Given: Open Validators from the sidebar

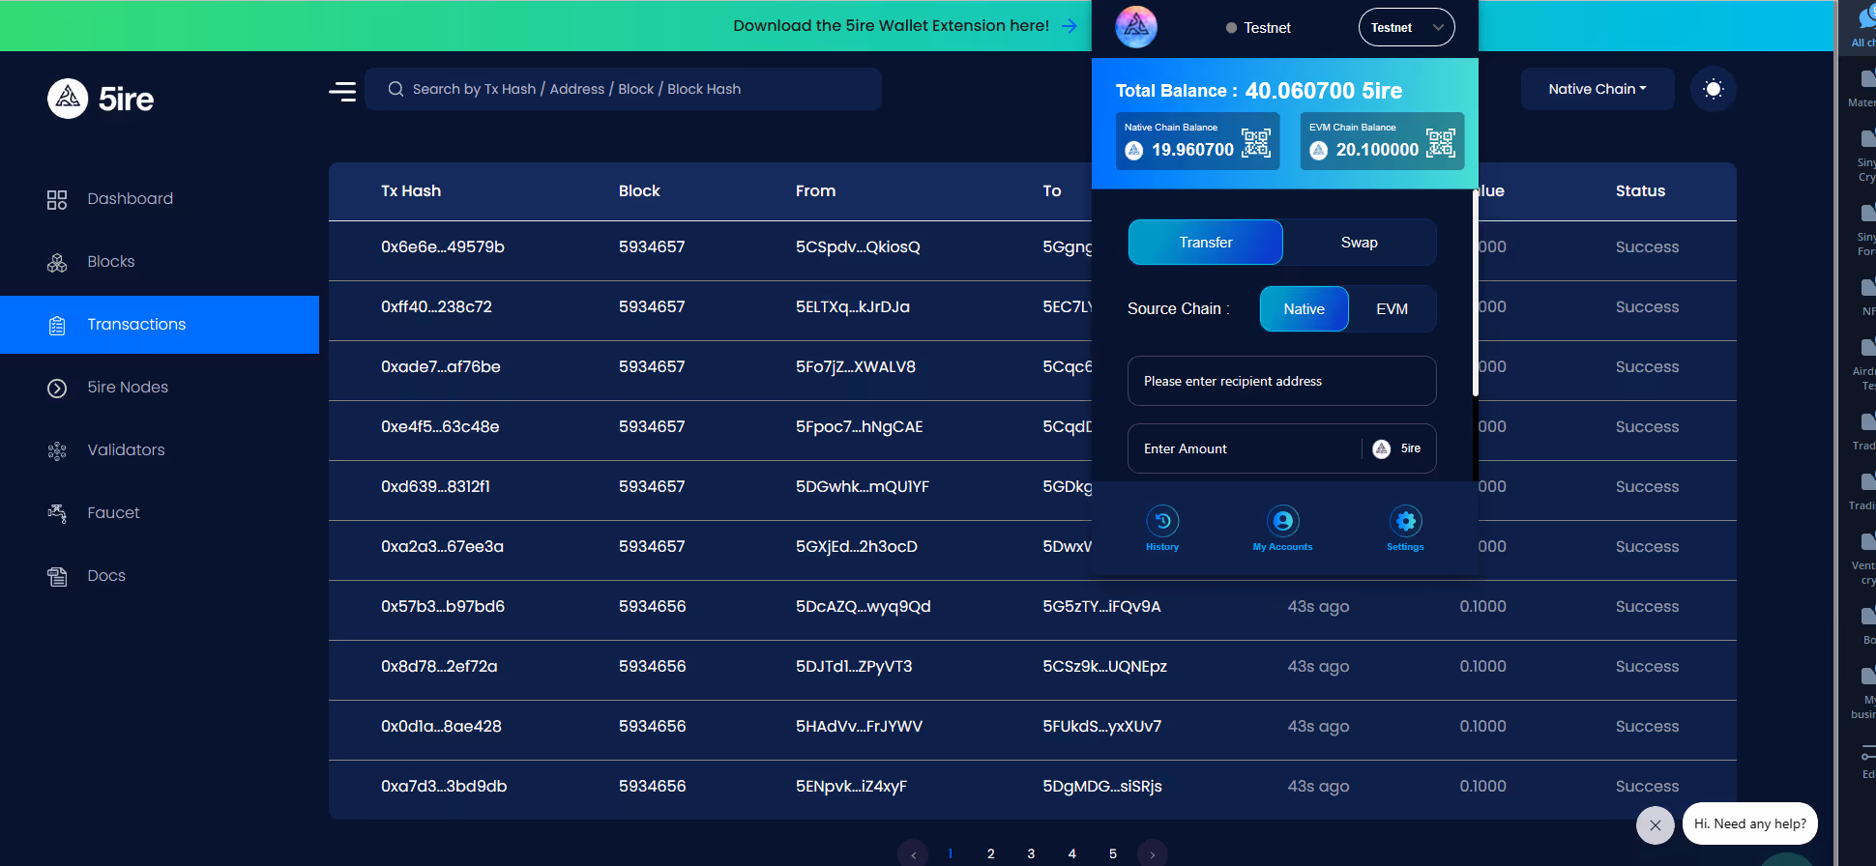Looking at the screenshot, I should (126, 450).
